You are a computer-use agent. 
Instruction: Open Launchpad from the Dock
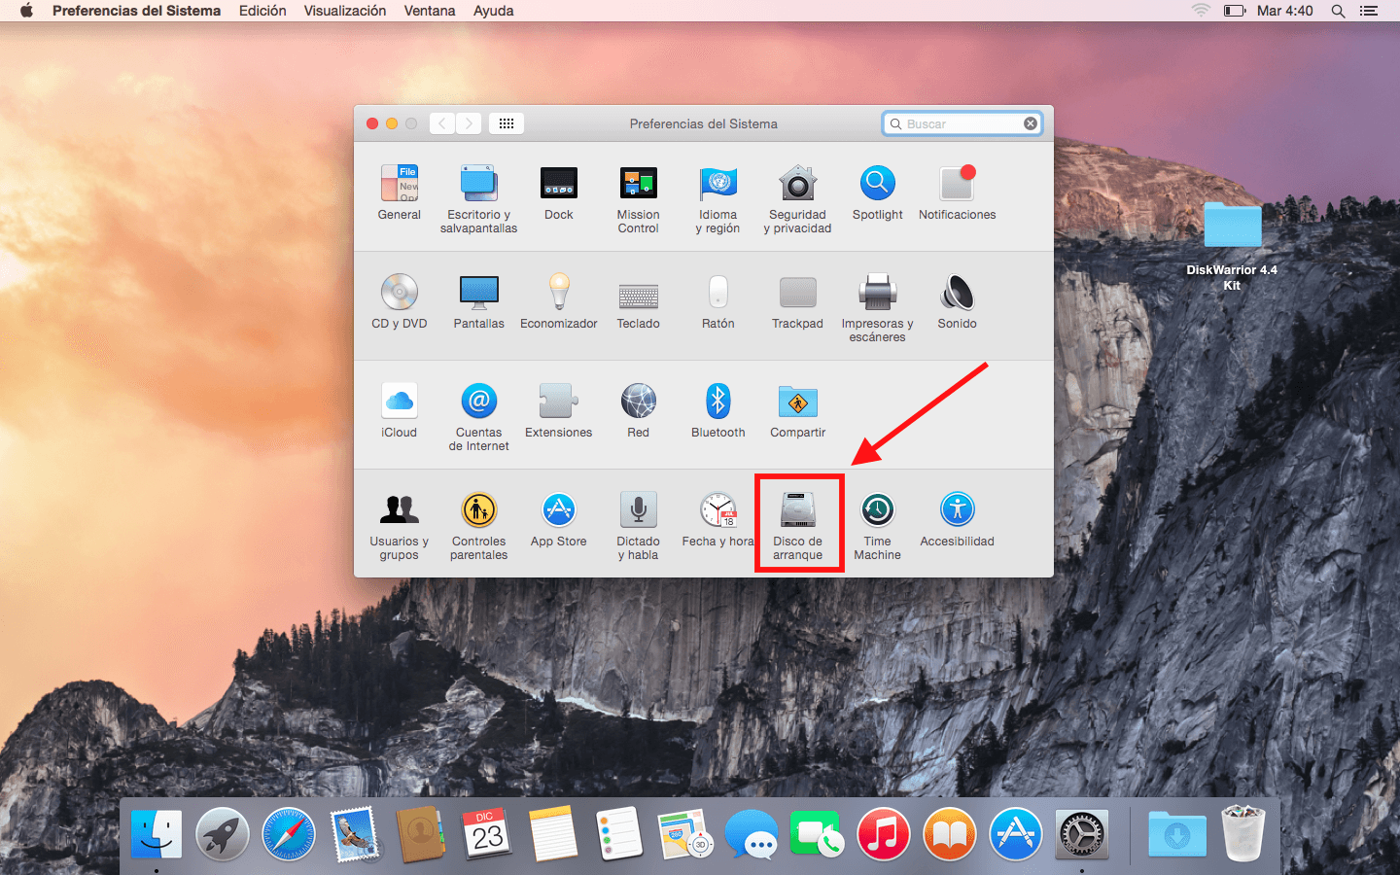[223, 834]
